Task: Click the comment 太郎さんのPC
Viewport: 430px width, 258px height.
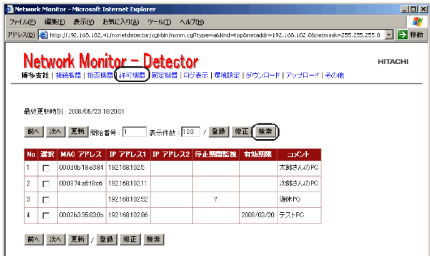Action: tap(299, 167)
